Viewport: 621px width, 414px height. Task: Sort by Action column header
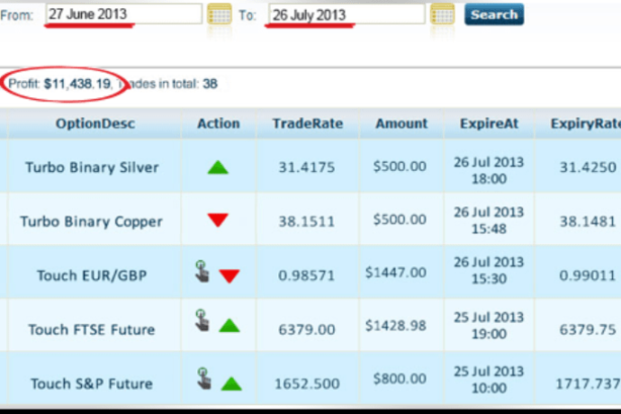[219, 123]
